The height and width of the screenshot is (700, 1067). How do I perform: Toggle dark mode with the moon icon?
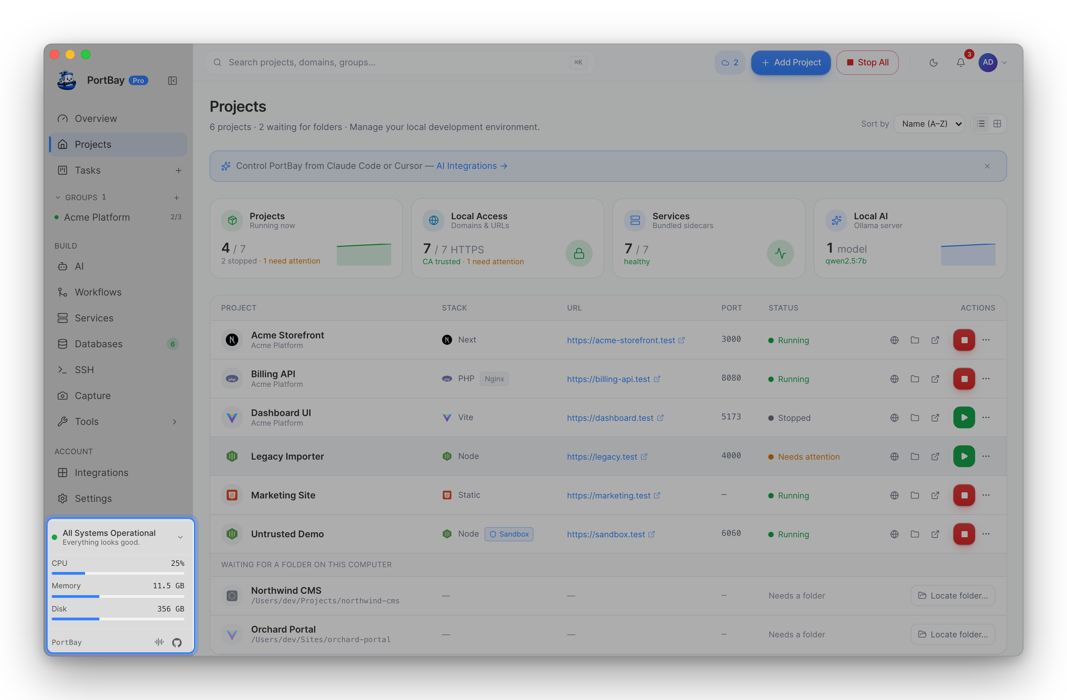(933, 62)
